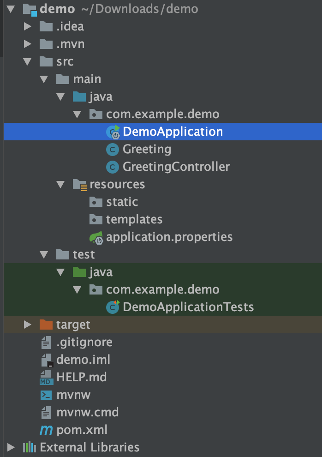This screenshot has height=457, width=322.
Task: Collapse the resources folder arrow
Action: pyautogui.click(x=60, y=185)
